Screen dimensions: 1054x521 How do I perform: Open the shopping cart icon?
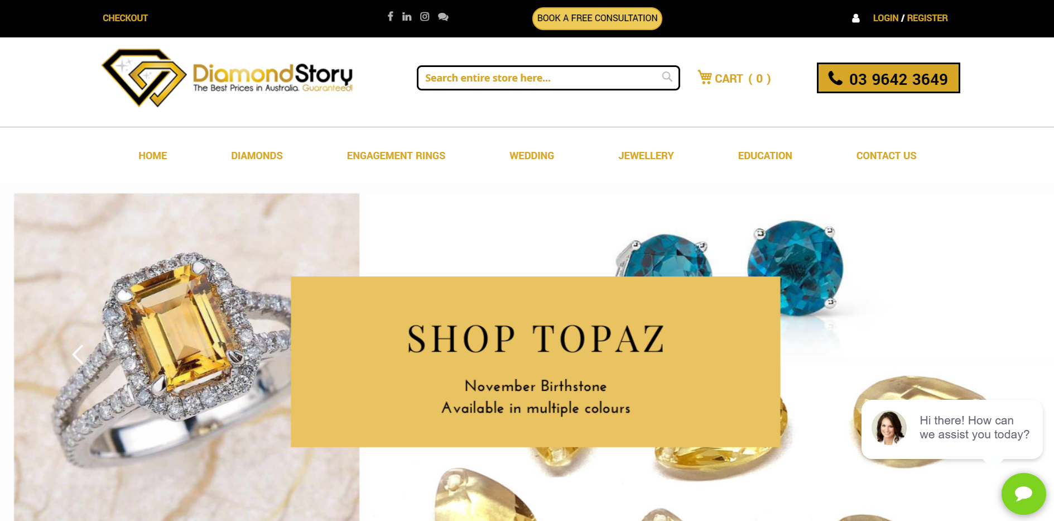705,77
